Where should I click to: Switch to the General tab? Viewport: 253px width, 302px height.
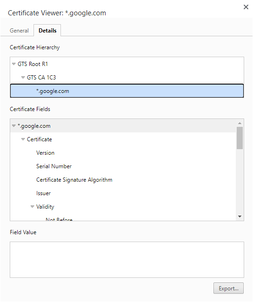[x=19, y=30]
